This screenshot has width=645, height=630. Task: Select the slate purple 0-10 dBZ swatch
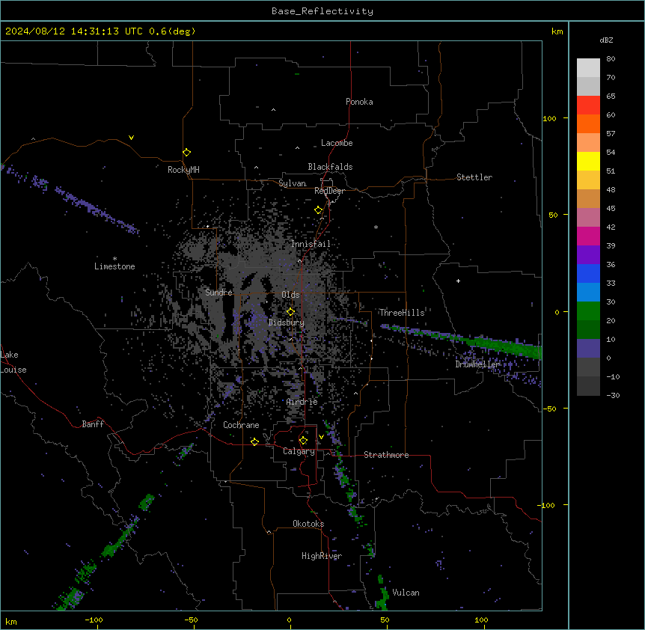click(x=588, y=349)
